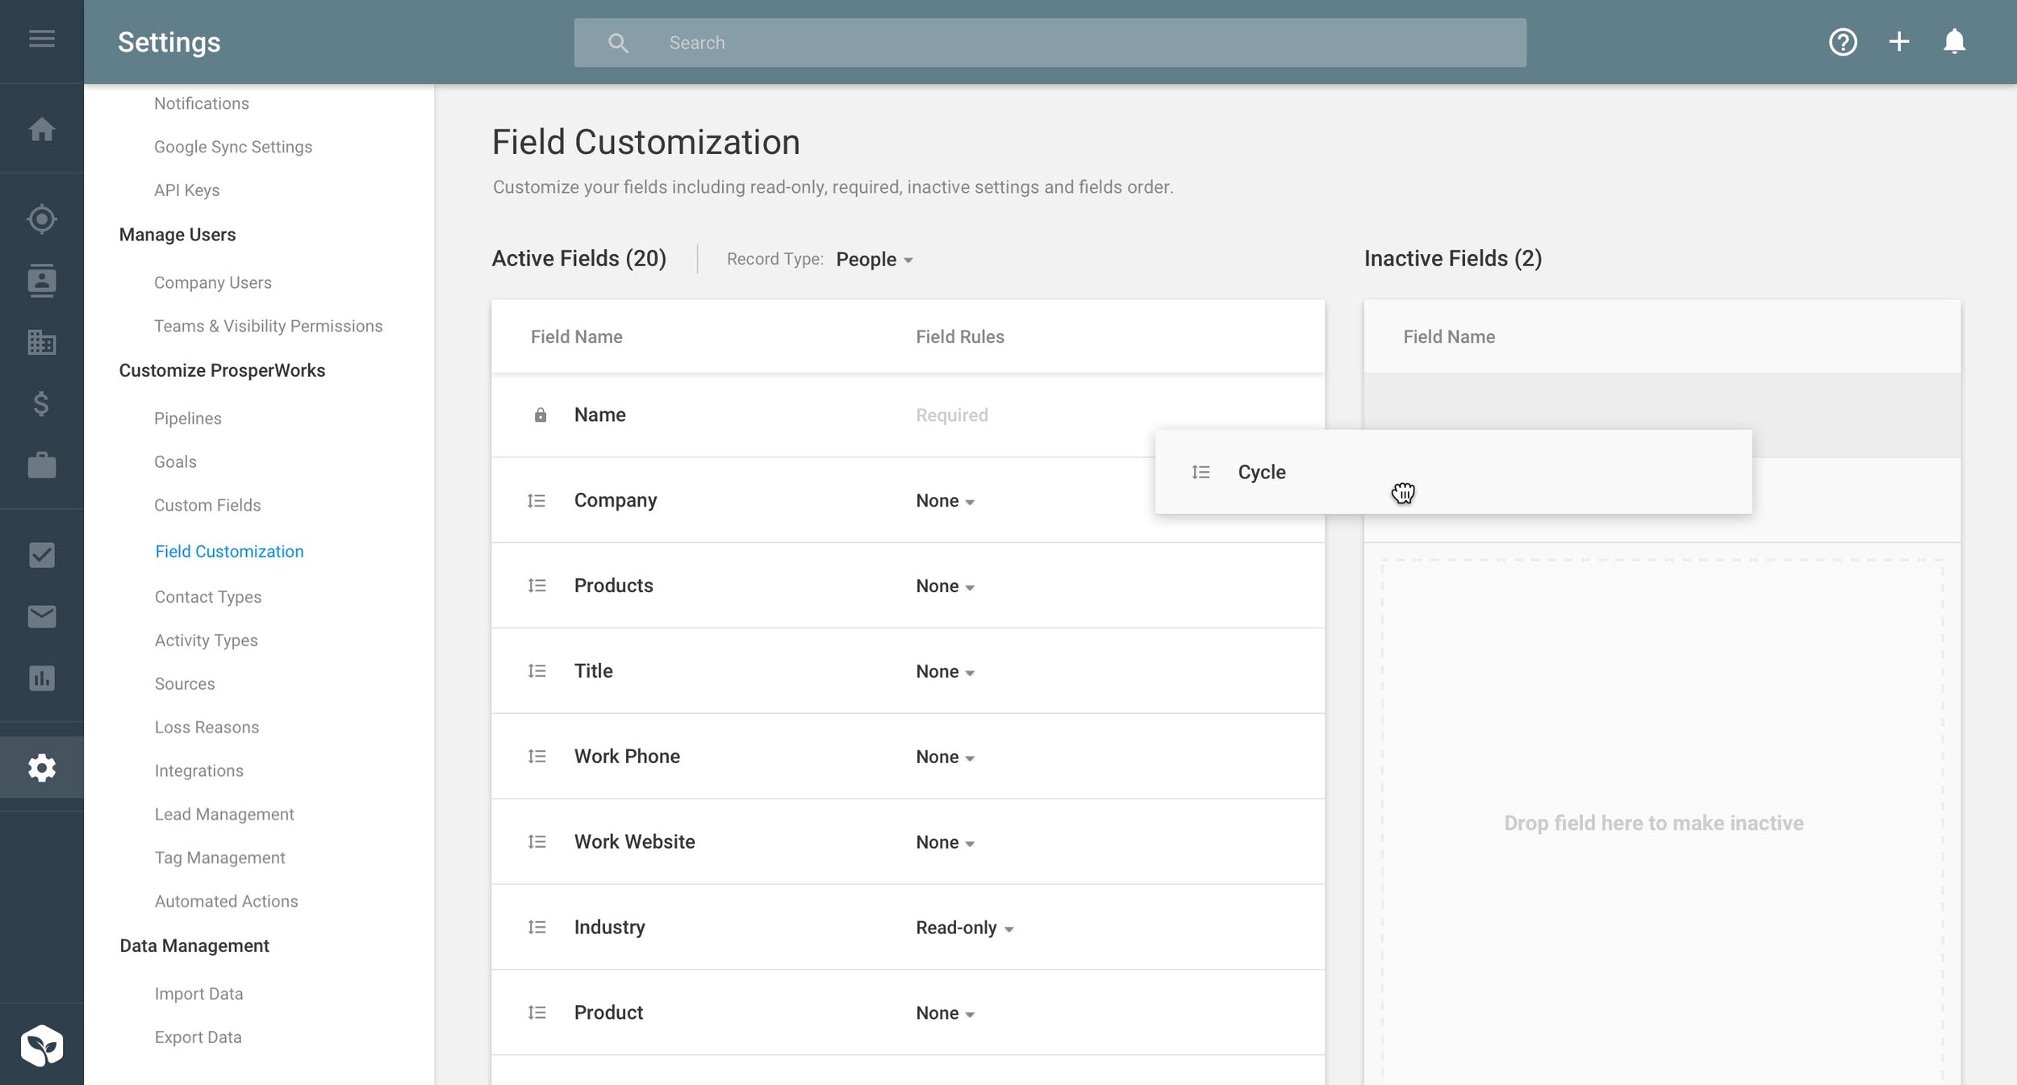Open the API Keys page
Image resolution: width=2017 pixels, height=1085 pixels.
click(187, 190)
